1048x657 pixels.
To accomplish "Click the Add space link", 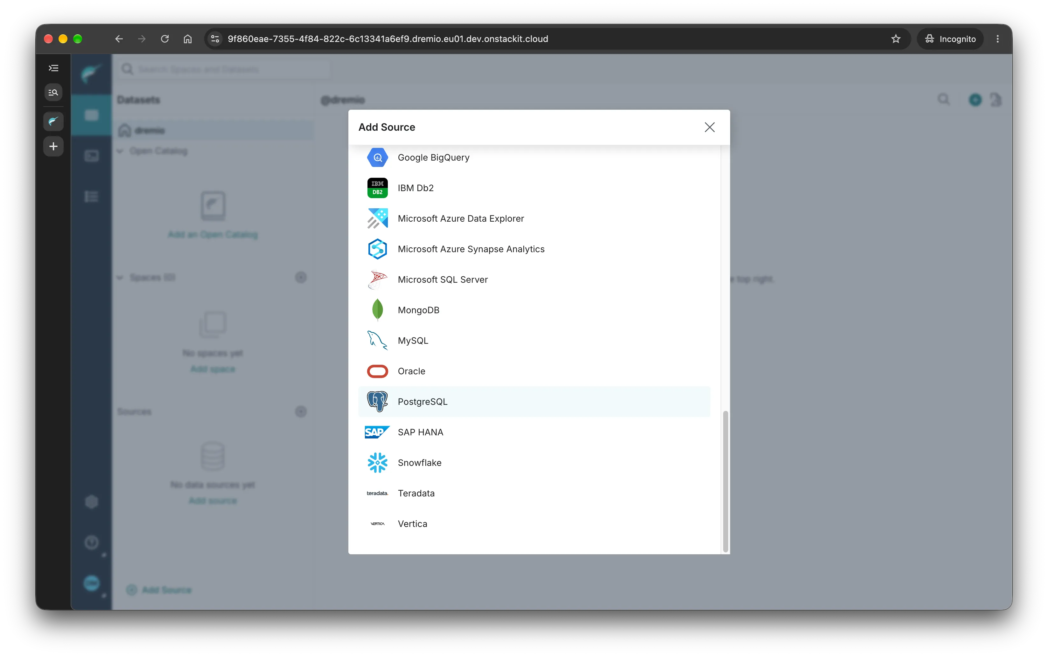I will click(213, 369).
